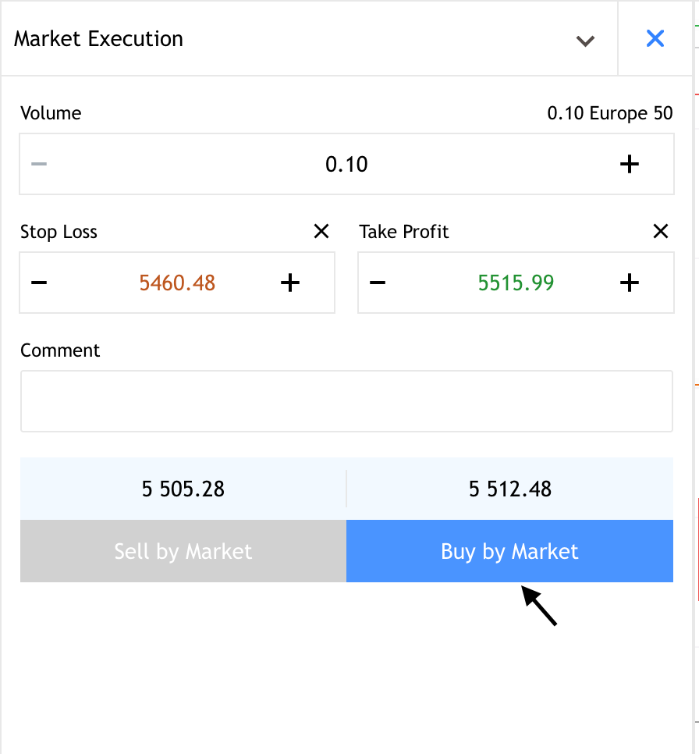Viewport: 699px width, 754px height.
Task: Decrease the Take Profit value
Action: pos(378,283)
